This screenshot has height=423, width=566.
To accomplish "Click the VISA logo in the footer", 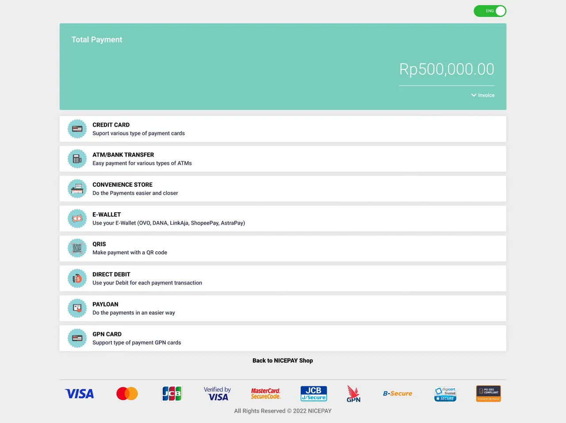I will 79,393.
